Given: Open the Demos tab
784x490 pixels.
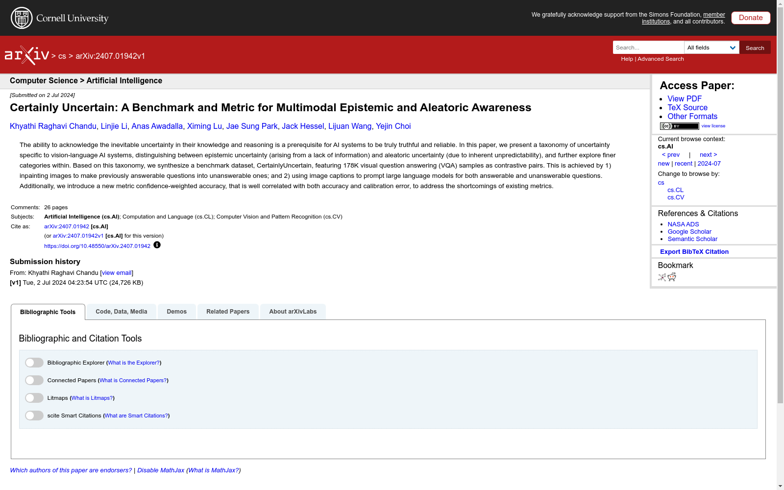Looking at the screenshot, I should click(x=177, y=312).
